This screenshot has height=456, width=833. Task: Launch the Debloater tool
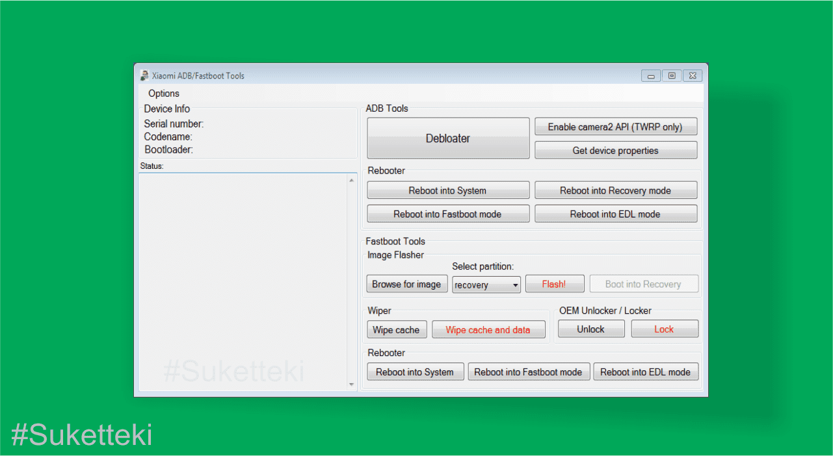448,138
